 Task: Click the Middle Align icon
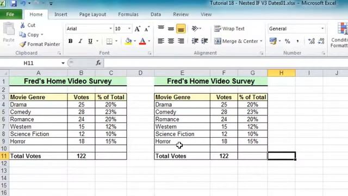171,28
